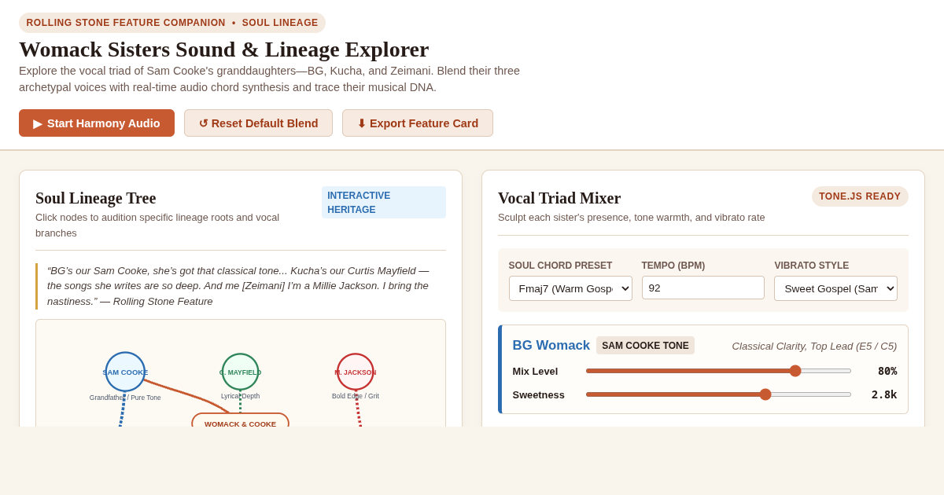Adjust BG Womack Sweetness slider
This screenshot has height=495, width=944.
click(718, 394)
